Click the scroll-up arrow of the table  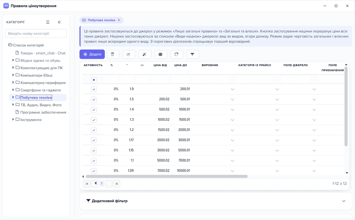346,65
